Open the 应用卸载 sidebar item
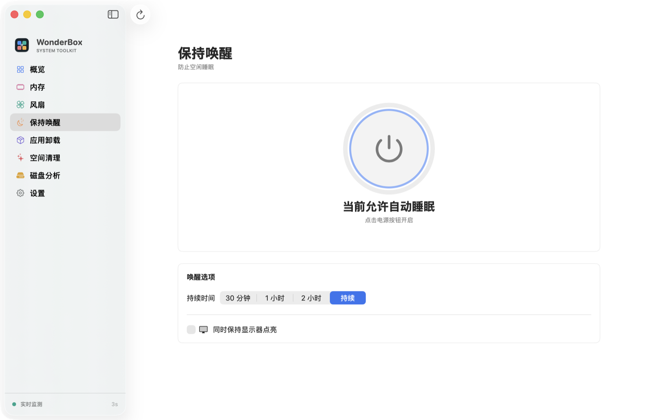Image resolution: width=652 pixels, height=420 pixels. [x=65, y=140]
